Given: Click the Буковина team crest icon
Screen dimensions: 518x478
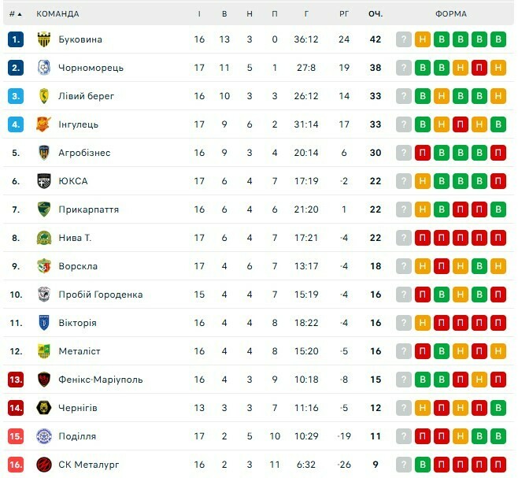Looking at the screenshot, I should coord(44,39).
